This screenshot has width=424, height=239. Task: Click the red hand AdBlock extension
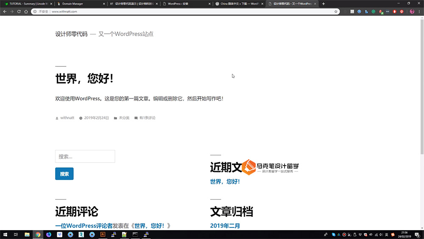click(x=394, y=11)
